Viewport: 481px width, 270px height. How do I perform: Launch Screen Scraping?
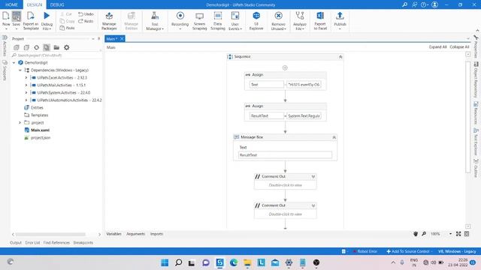point(199,20)
